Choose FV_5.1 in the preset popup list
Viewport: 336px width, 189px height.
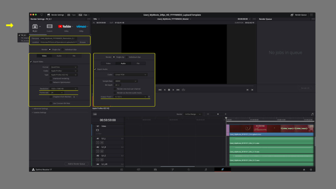(x=24, y=35)
